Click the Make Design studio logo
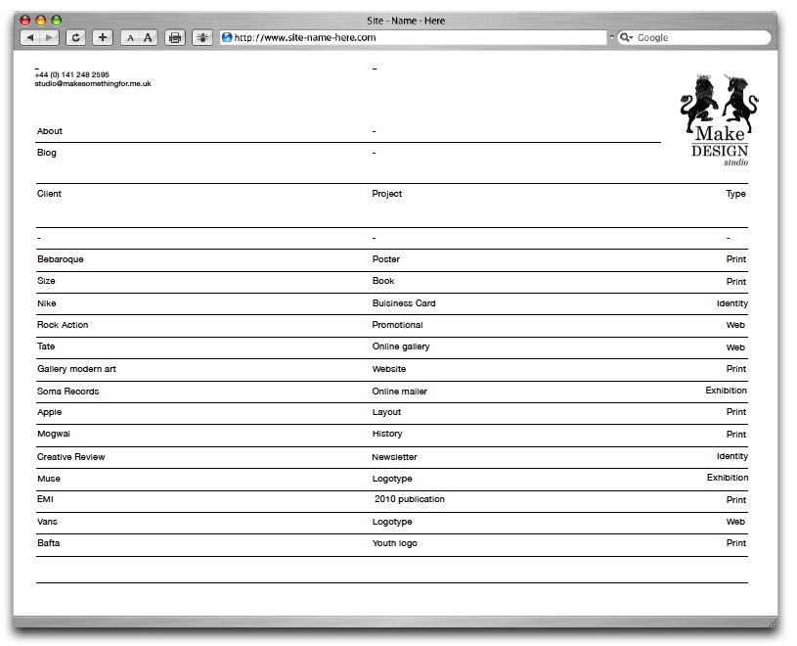Viewport: 797px width, 646px height. [719, 120]
